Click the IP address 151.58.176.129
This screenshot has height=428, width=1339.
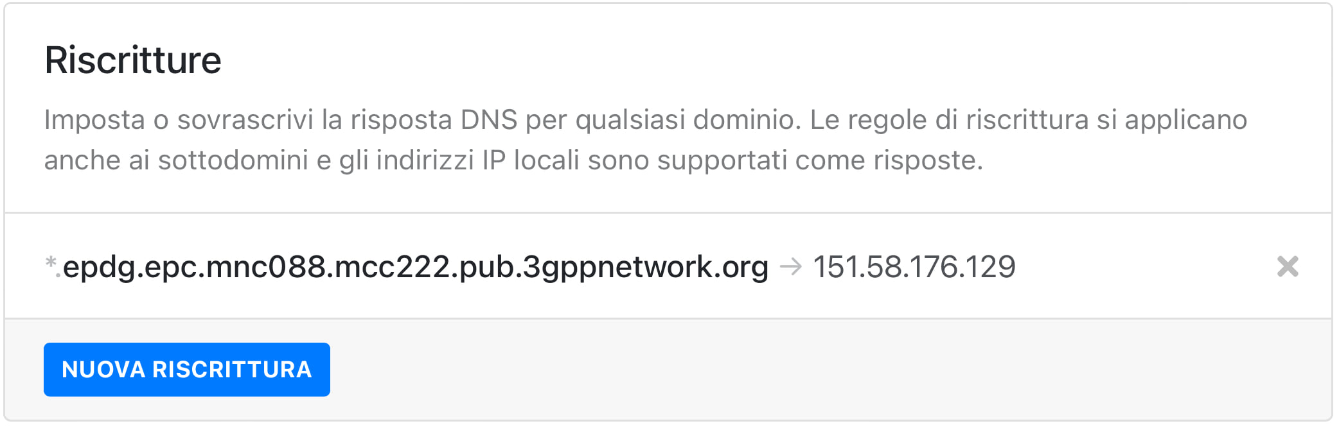tap(914, 267)
